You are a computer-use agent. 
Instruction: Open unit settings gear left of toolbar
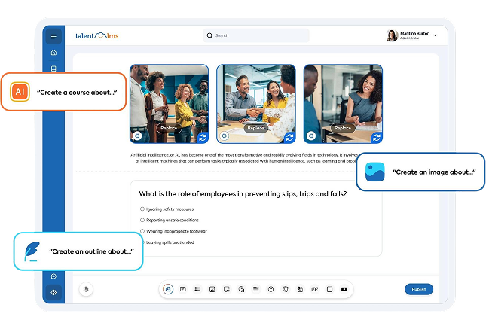coord(87,289)
